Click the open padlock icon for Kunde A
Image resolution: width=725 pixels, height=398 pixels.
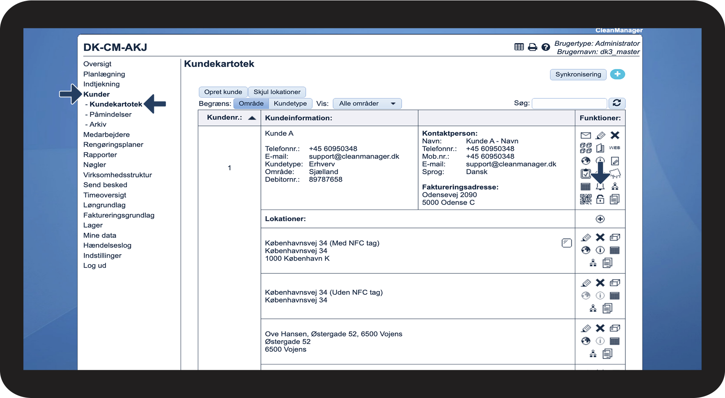(x=600, y=199)
